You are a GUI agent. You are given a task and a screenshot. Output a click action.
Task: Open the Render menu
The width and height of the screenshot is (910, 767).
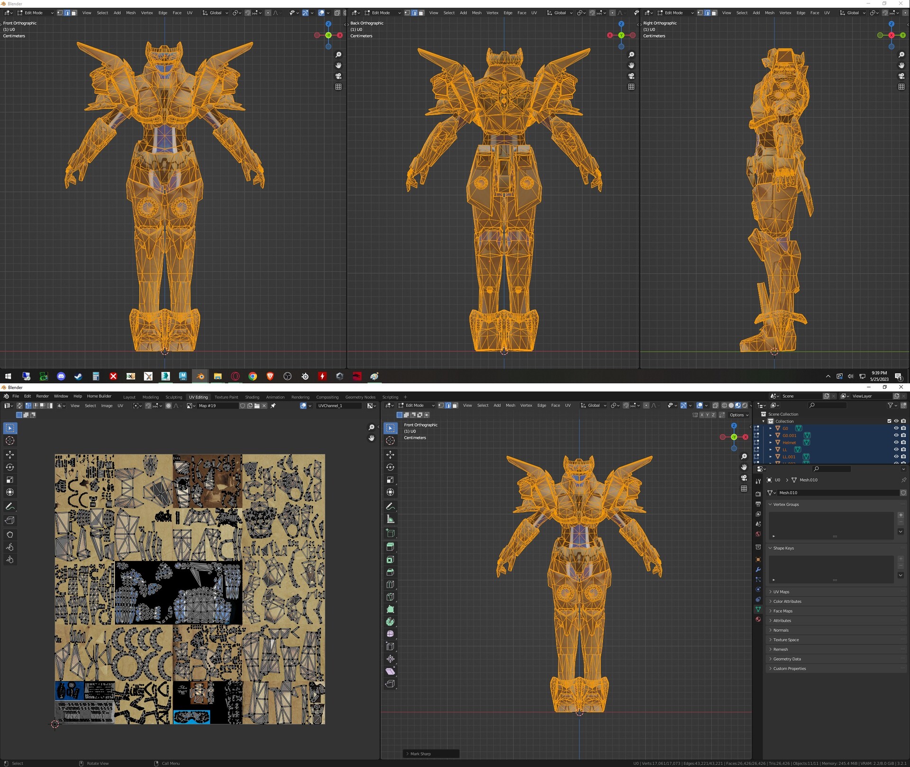[x=42, y=396]
